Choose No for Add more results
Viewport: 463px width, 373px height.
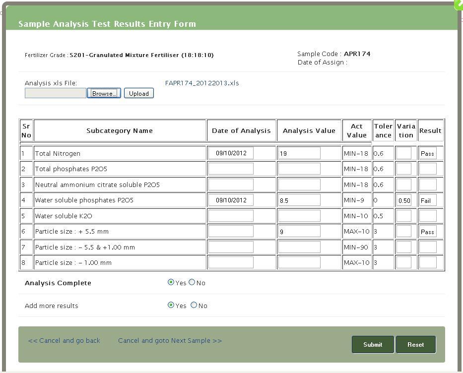pos(194,305)
